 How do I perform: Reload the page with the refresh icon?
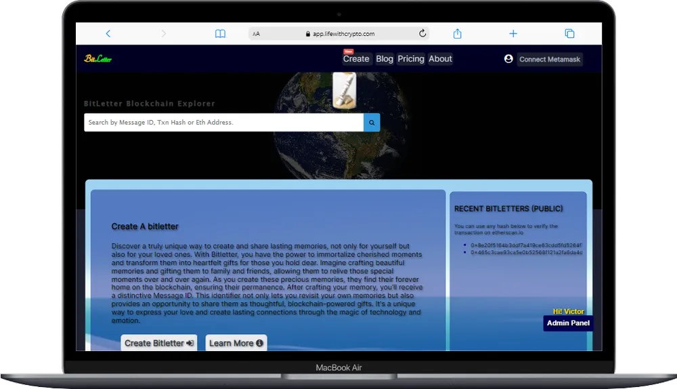click(422, 34)
